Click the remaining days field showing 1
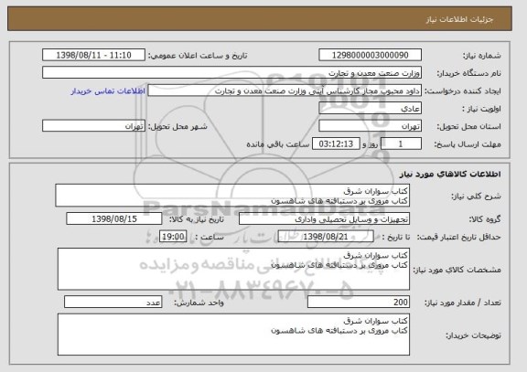The height and width of the screenshot is (372, 527). click(x=401, y=144)
